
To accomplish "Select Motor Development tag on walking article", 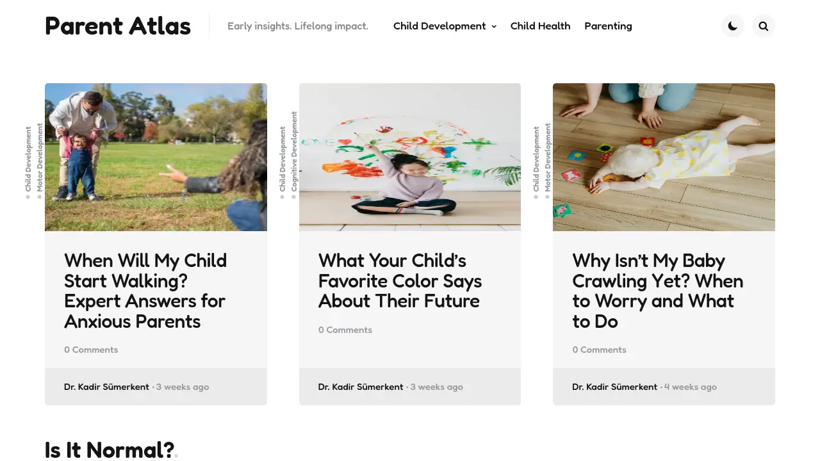I will (x=40, y=158).
